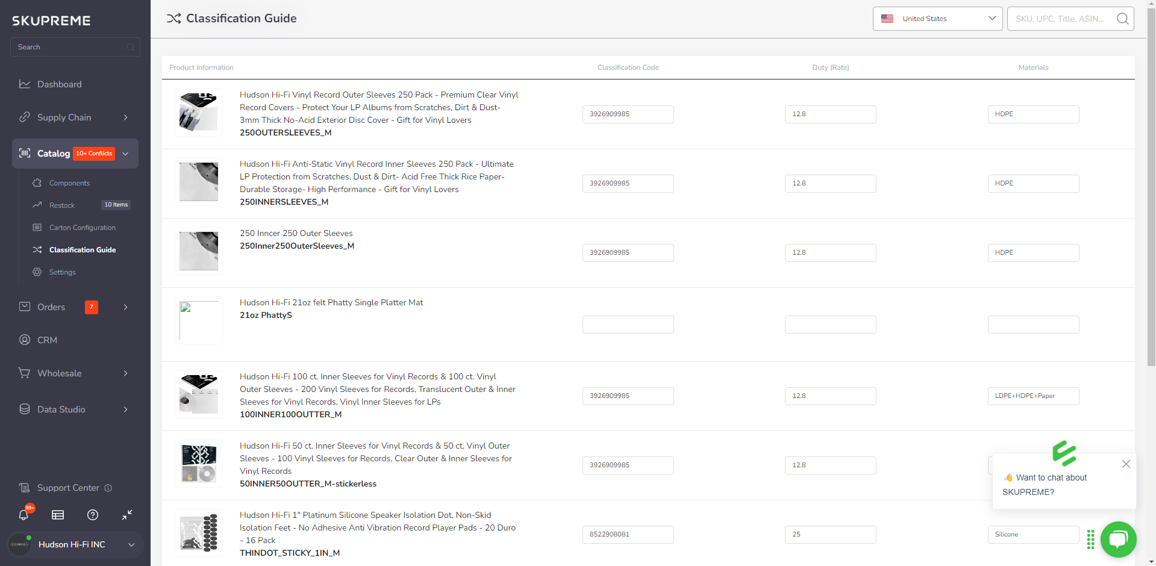Open the CRM page
Screen dimensions: 1156x566
[46, 340]
